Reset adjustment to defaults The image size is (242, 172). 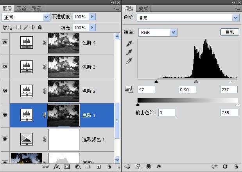(225, 166)
